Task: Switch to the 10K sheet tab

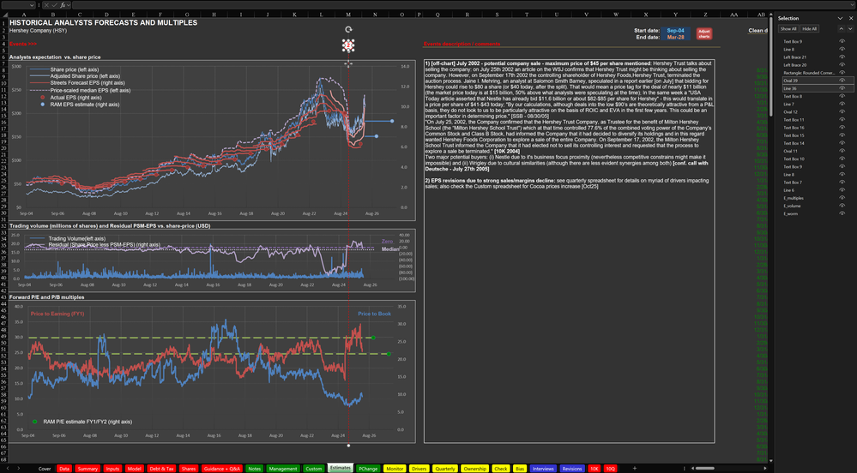Action: 594,469
